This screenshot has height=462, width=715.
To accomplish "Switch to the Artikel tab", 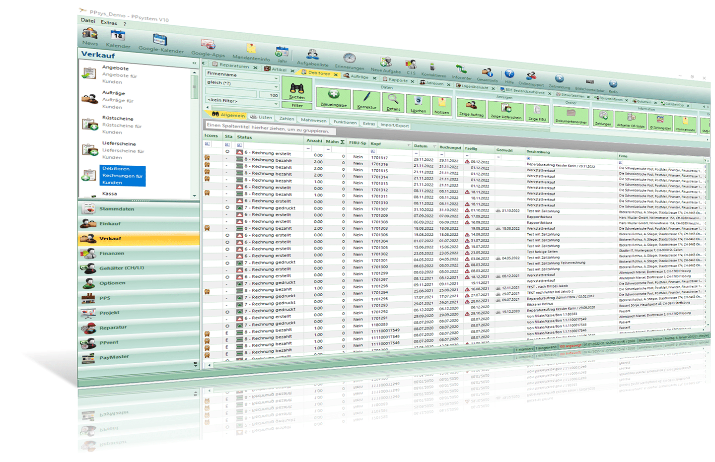I will point(279,69).
